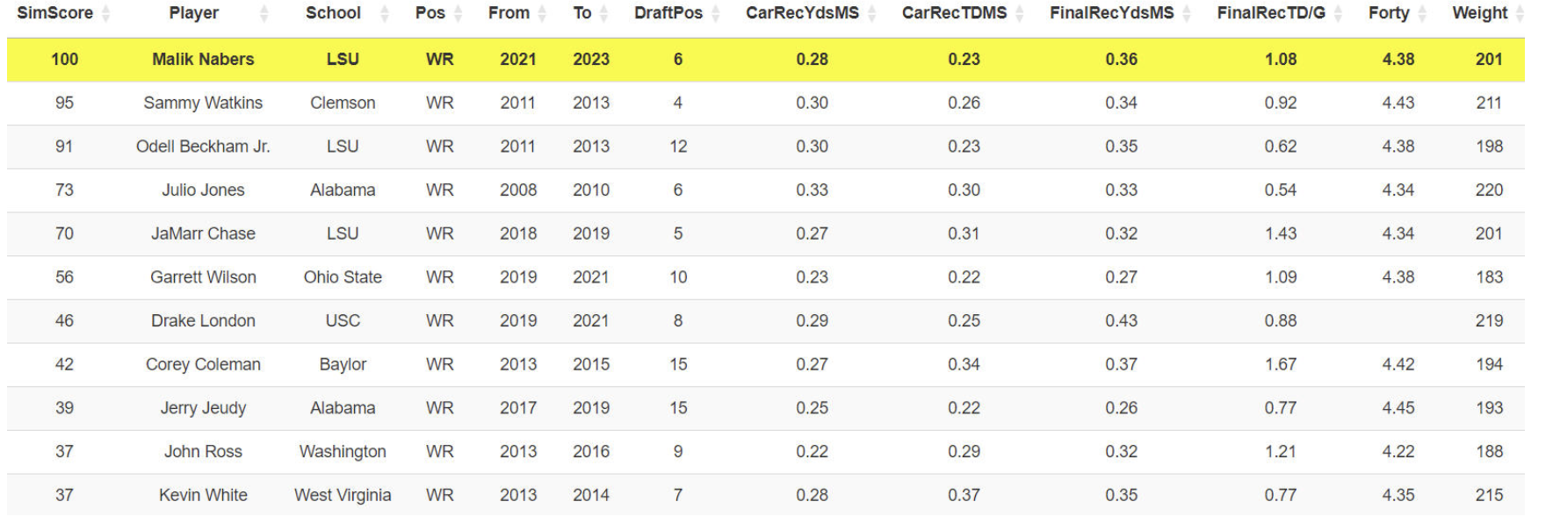Sort by SimScore using the arrow icon
Screen dimensions: 1553x523
click(x=106, y=13)
